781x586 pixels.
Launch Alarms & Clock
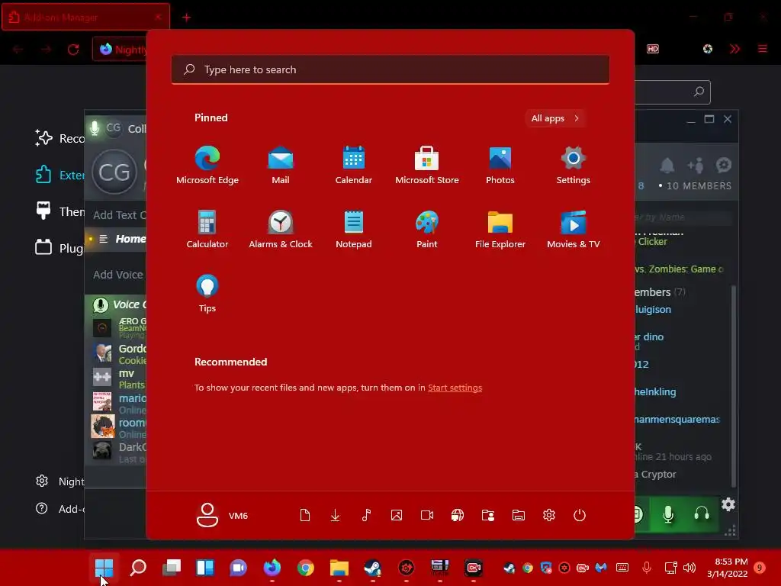pos(281,230)
